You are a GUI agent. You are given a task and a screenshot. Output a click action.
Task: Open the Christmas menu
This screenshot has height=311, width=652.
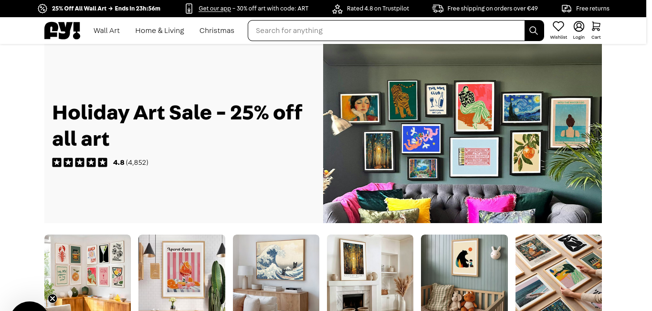(217, 31)
